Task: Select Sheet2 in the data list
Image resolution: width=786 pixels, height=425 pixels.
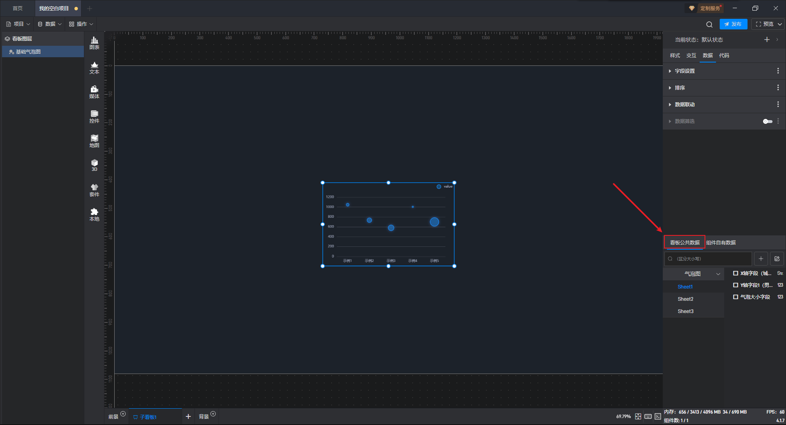Action: [x=685, y=299]
